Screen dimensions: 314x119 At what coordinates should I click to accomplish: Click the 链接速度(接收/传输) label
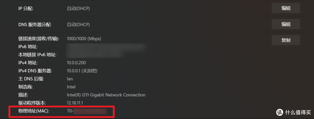(39, 39)
